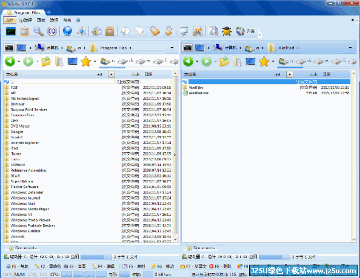This screenshot has height=278, width=360.
Task: Expand the arrow after Program Files breadcrumb
Action: pyautogui.click(x=130, y=48)
